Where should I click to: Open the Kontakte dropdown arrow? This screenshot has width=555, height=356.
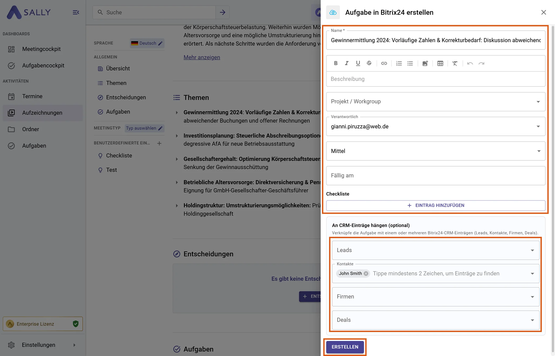point(533,274)
